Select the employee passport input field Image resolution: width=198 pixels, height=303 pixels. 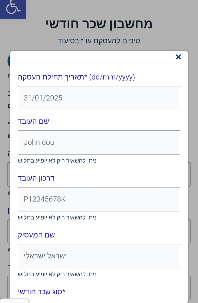[99, 199]
